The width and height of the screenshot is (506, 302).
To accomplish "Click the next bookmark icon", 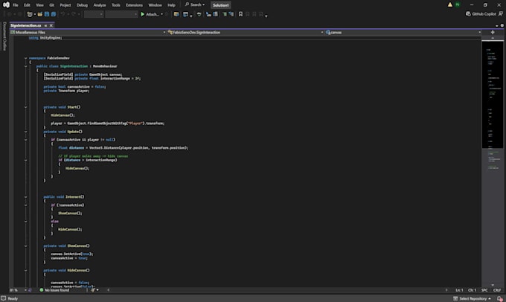I will [254, 14].
